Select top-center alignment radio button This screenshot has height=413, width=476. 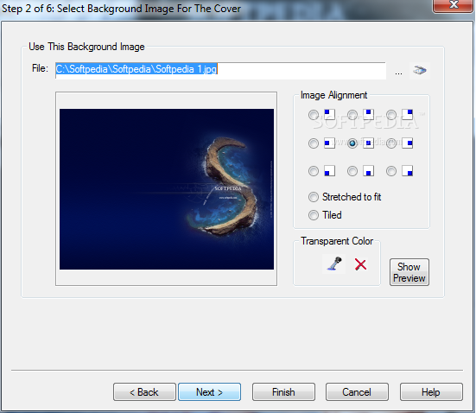(352, 115)
